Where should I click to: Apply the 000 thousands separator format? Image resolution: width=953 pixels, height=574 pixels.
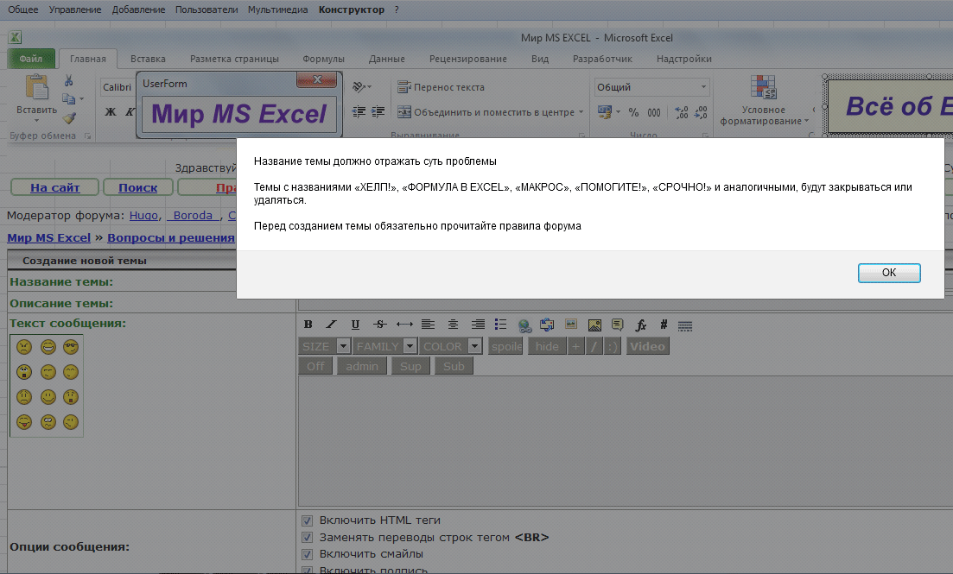tap(654, 112)
